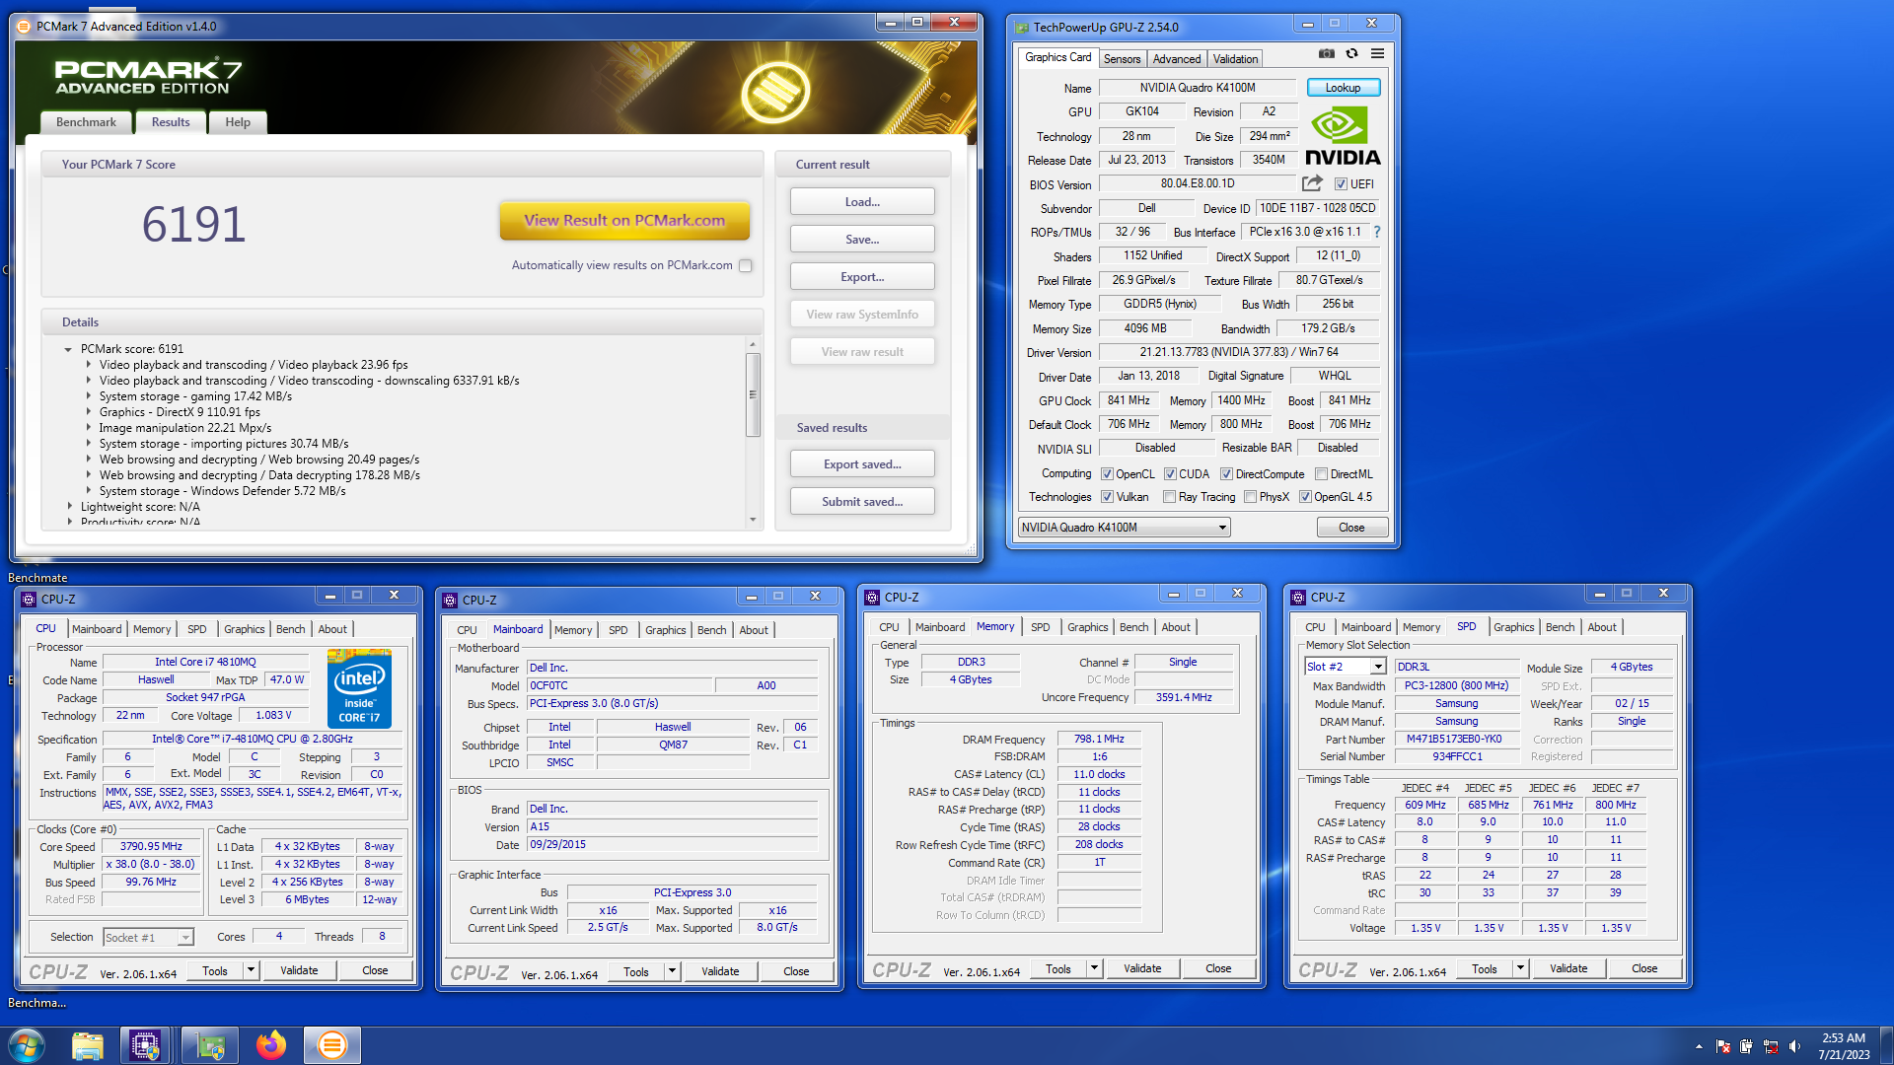Collapse the PCMark score 6191 tree node

tap(68, 349)
